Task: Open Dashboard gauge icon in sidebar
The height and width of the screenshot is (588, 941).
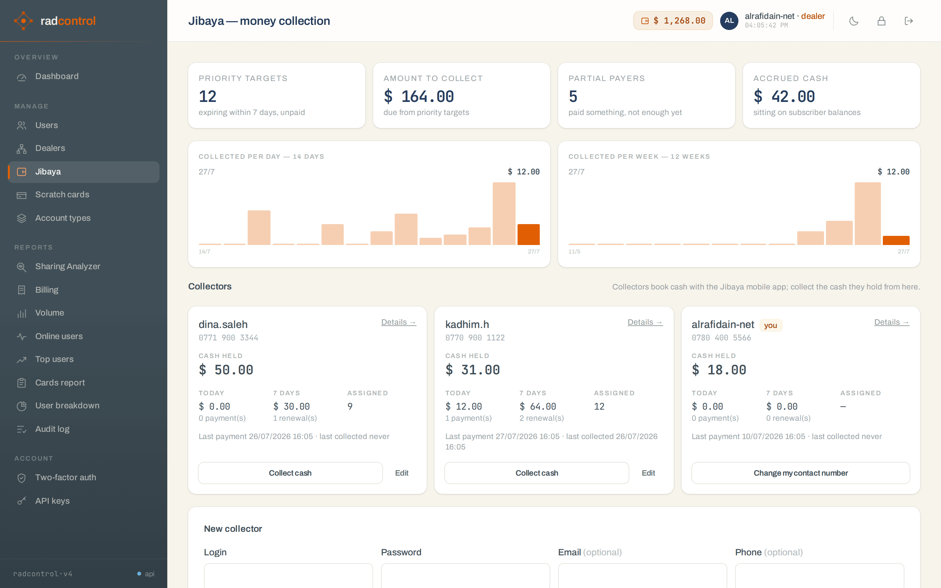Action: click(22, 77)
